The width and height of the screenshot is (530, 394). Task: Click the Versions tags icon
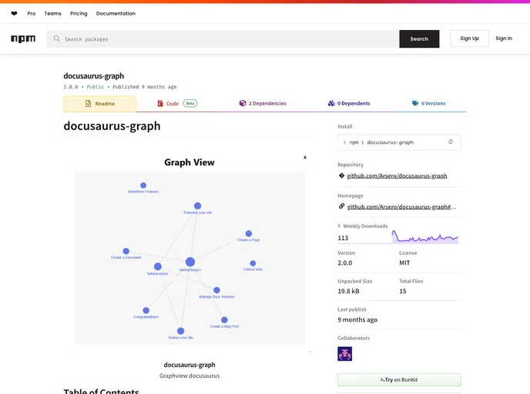[415, 103]
